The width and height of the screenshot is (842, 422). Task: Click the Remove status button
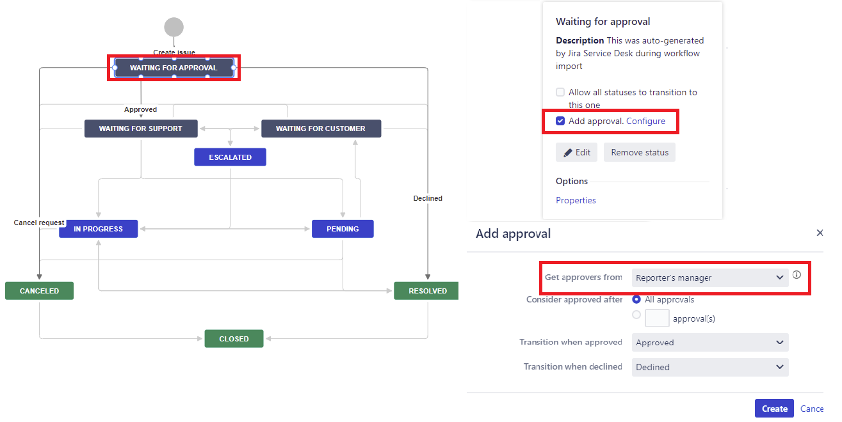coord(639,152)
